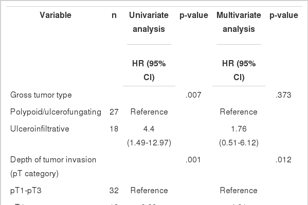
Task: Select the Polypoid/ulcerofungating row label
Action: tap(56, 112)
